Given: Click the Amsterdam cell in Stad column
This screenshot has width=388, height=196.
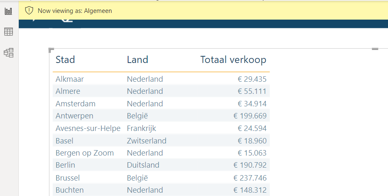Looking at the screenshot, I should click(x=76, y=104).
